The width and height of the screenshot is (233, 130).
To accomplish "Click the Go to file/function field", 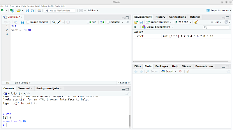I will (62, 10).
